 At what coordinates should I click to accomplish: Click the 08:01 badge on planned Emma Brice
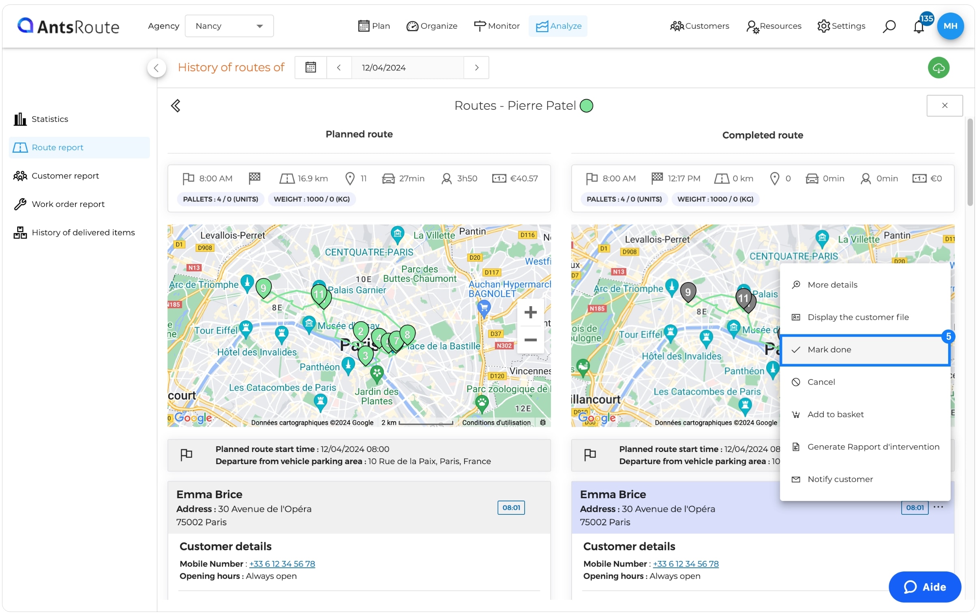point(511,508)
